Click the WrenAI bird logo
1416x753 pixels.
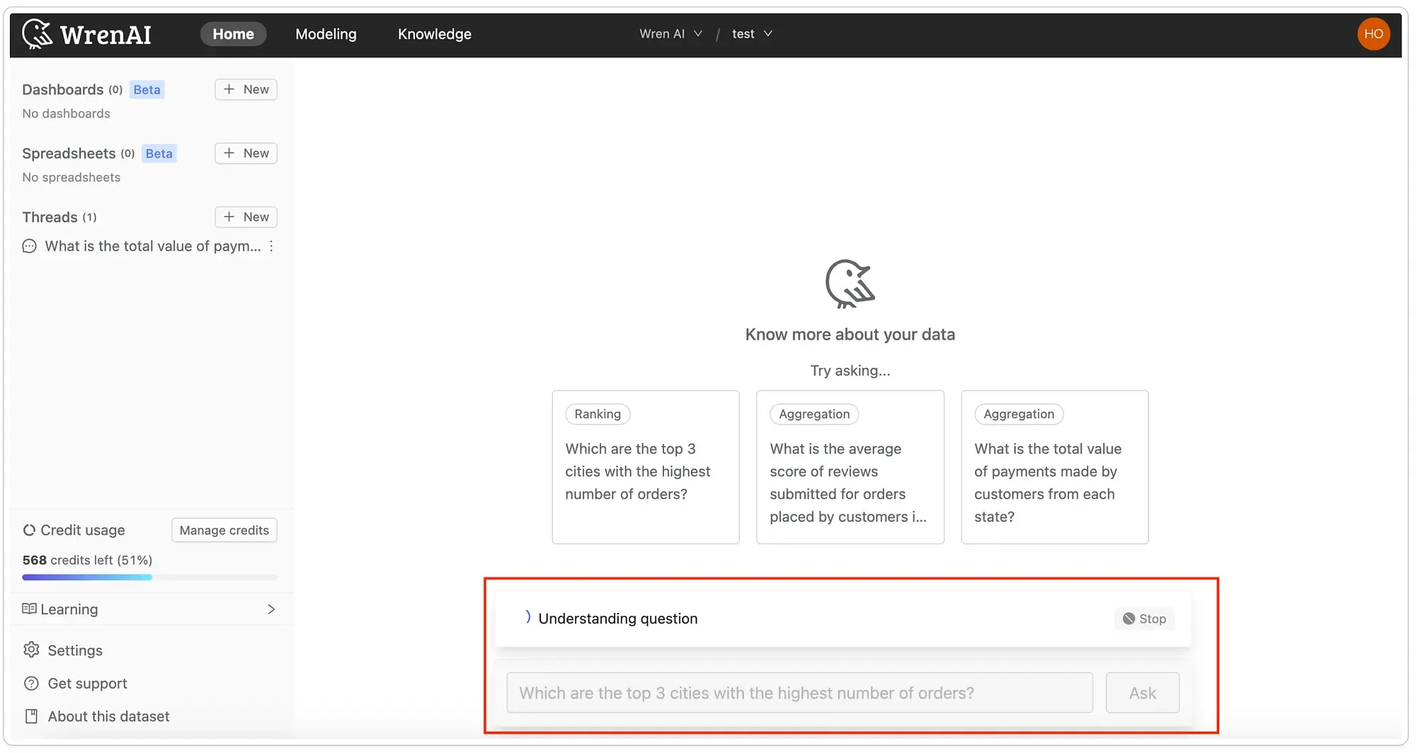point(37,33)
